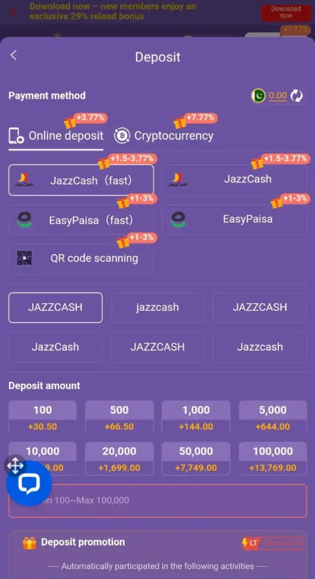Select the Online deposit tab
The image size is (315, 579).
pyautogui.click(x=56, y=136)
